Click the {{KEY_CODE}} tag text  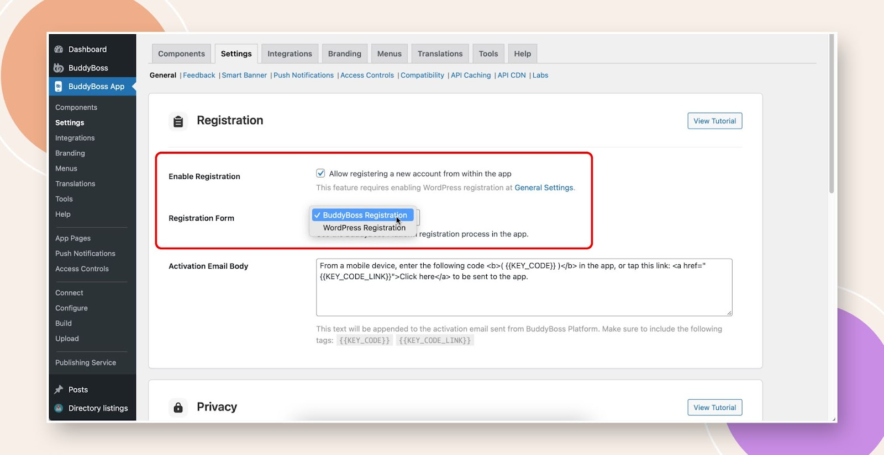point(365,340)
